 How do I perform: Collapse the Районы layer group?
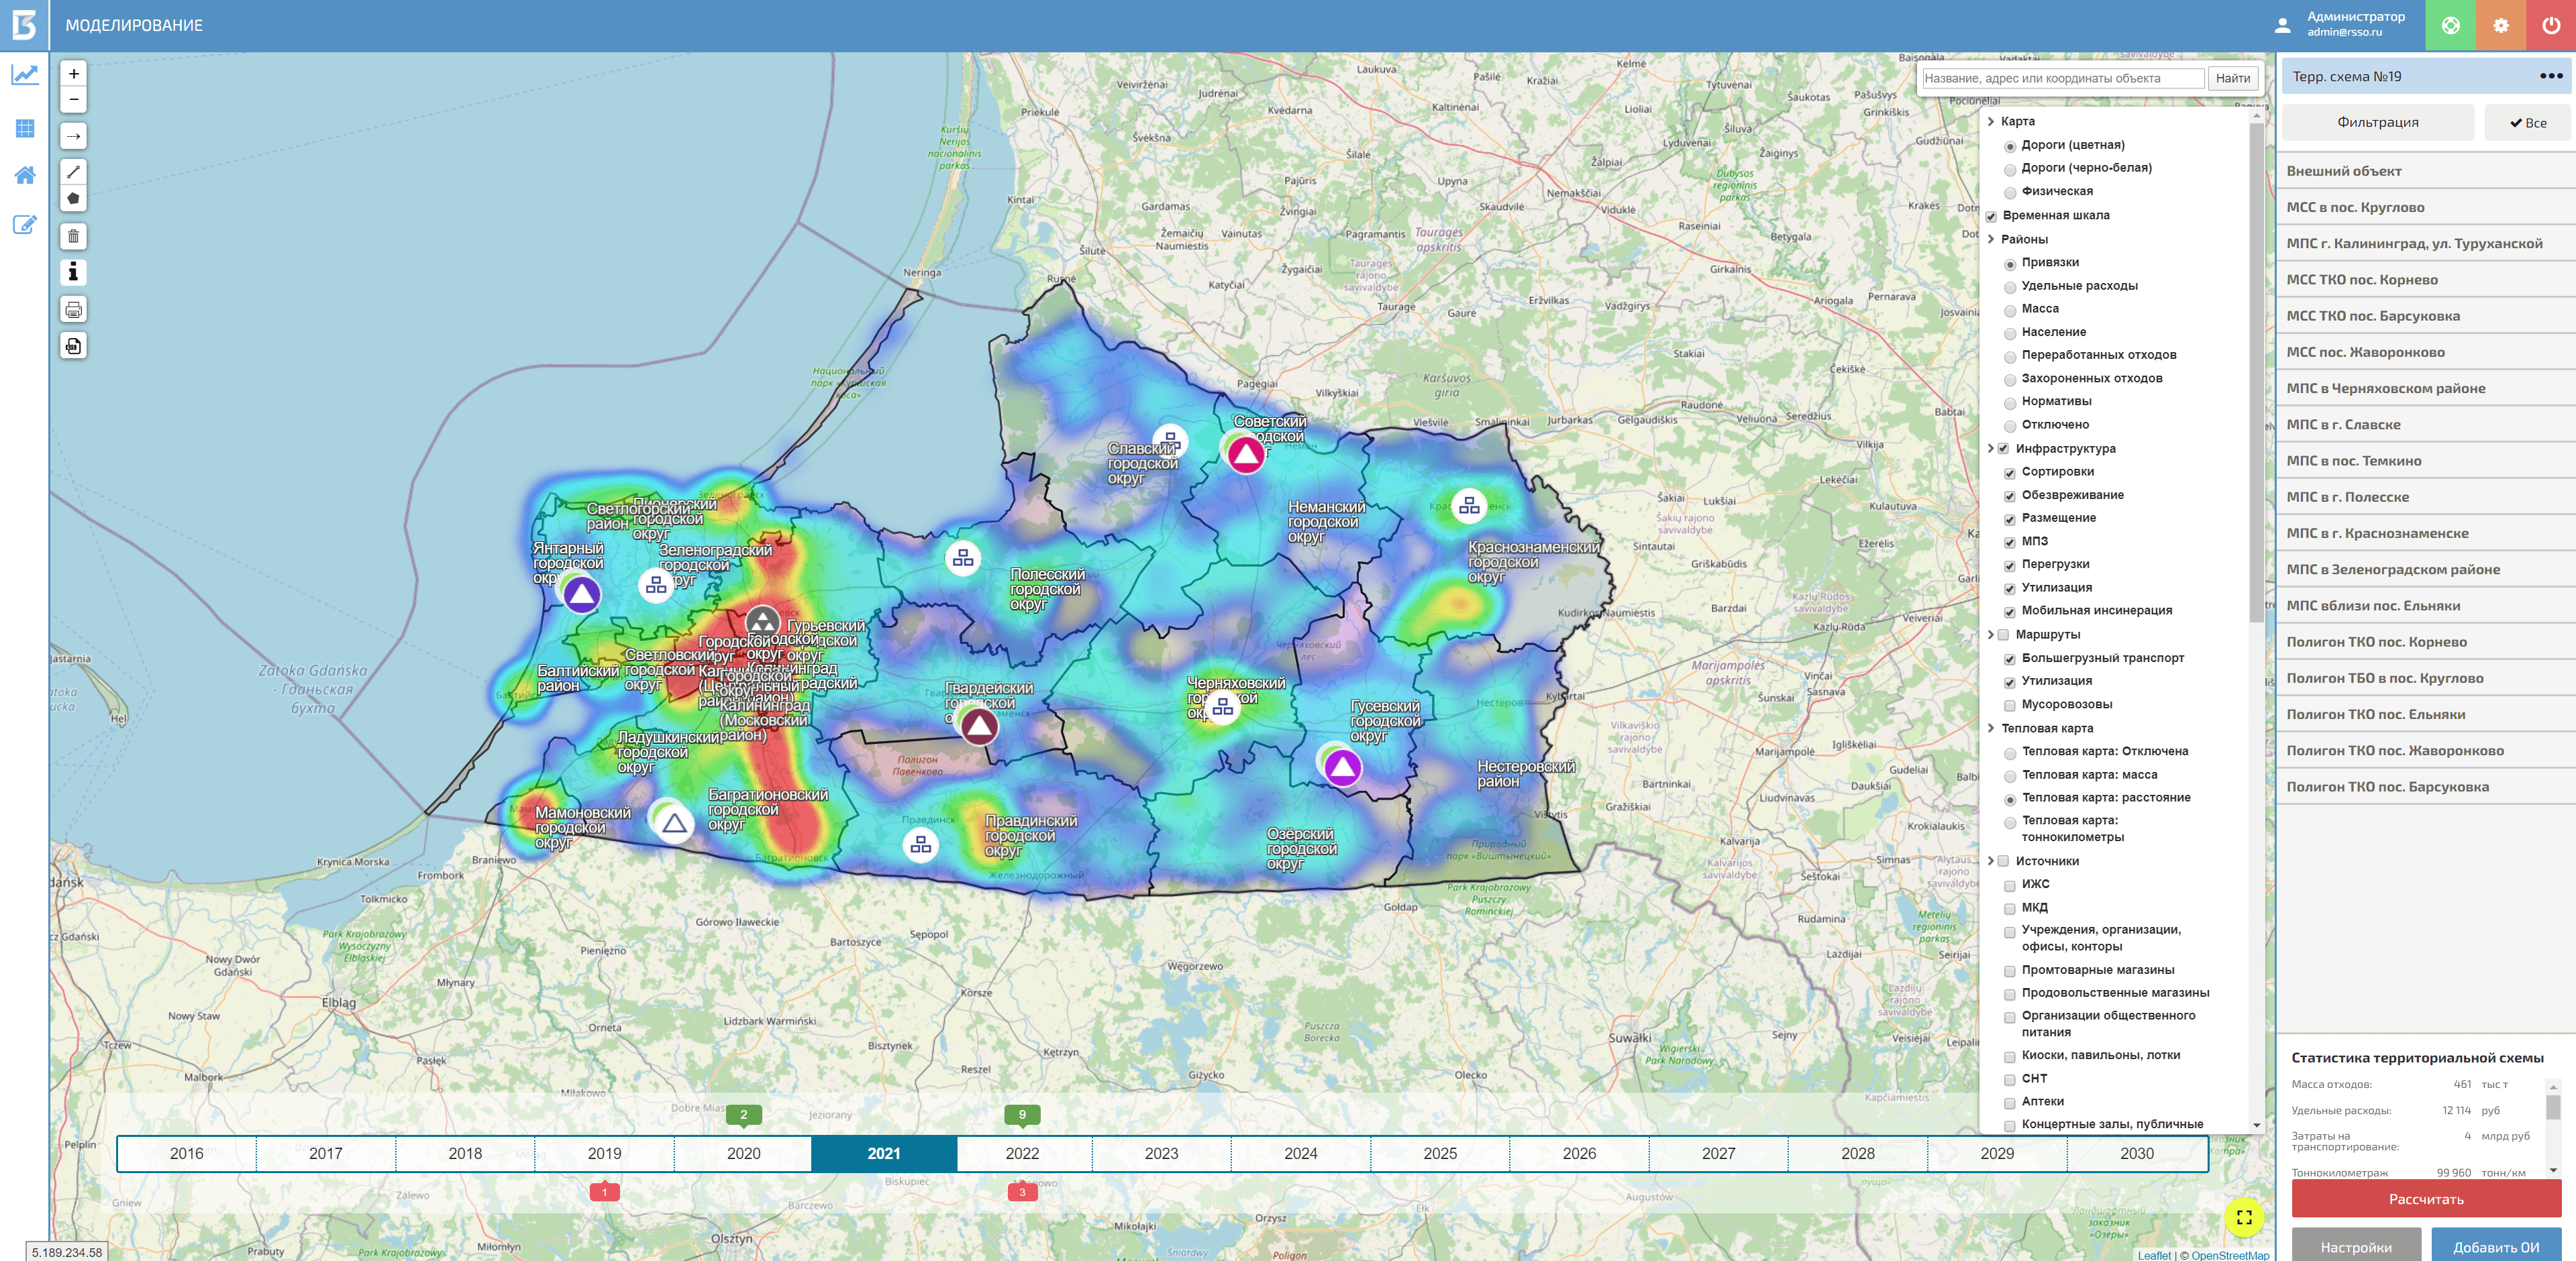(1991, 240)
